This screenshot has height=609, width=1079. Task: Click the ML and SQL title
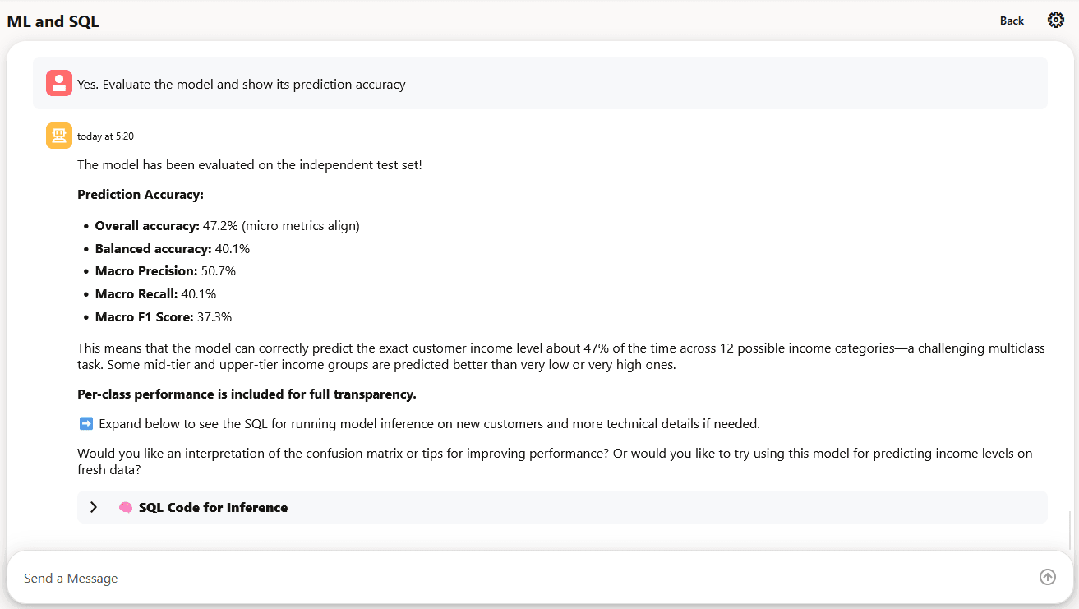pos(53,21)
